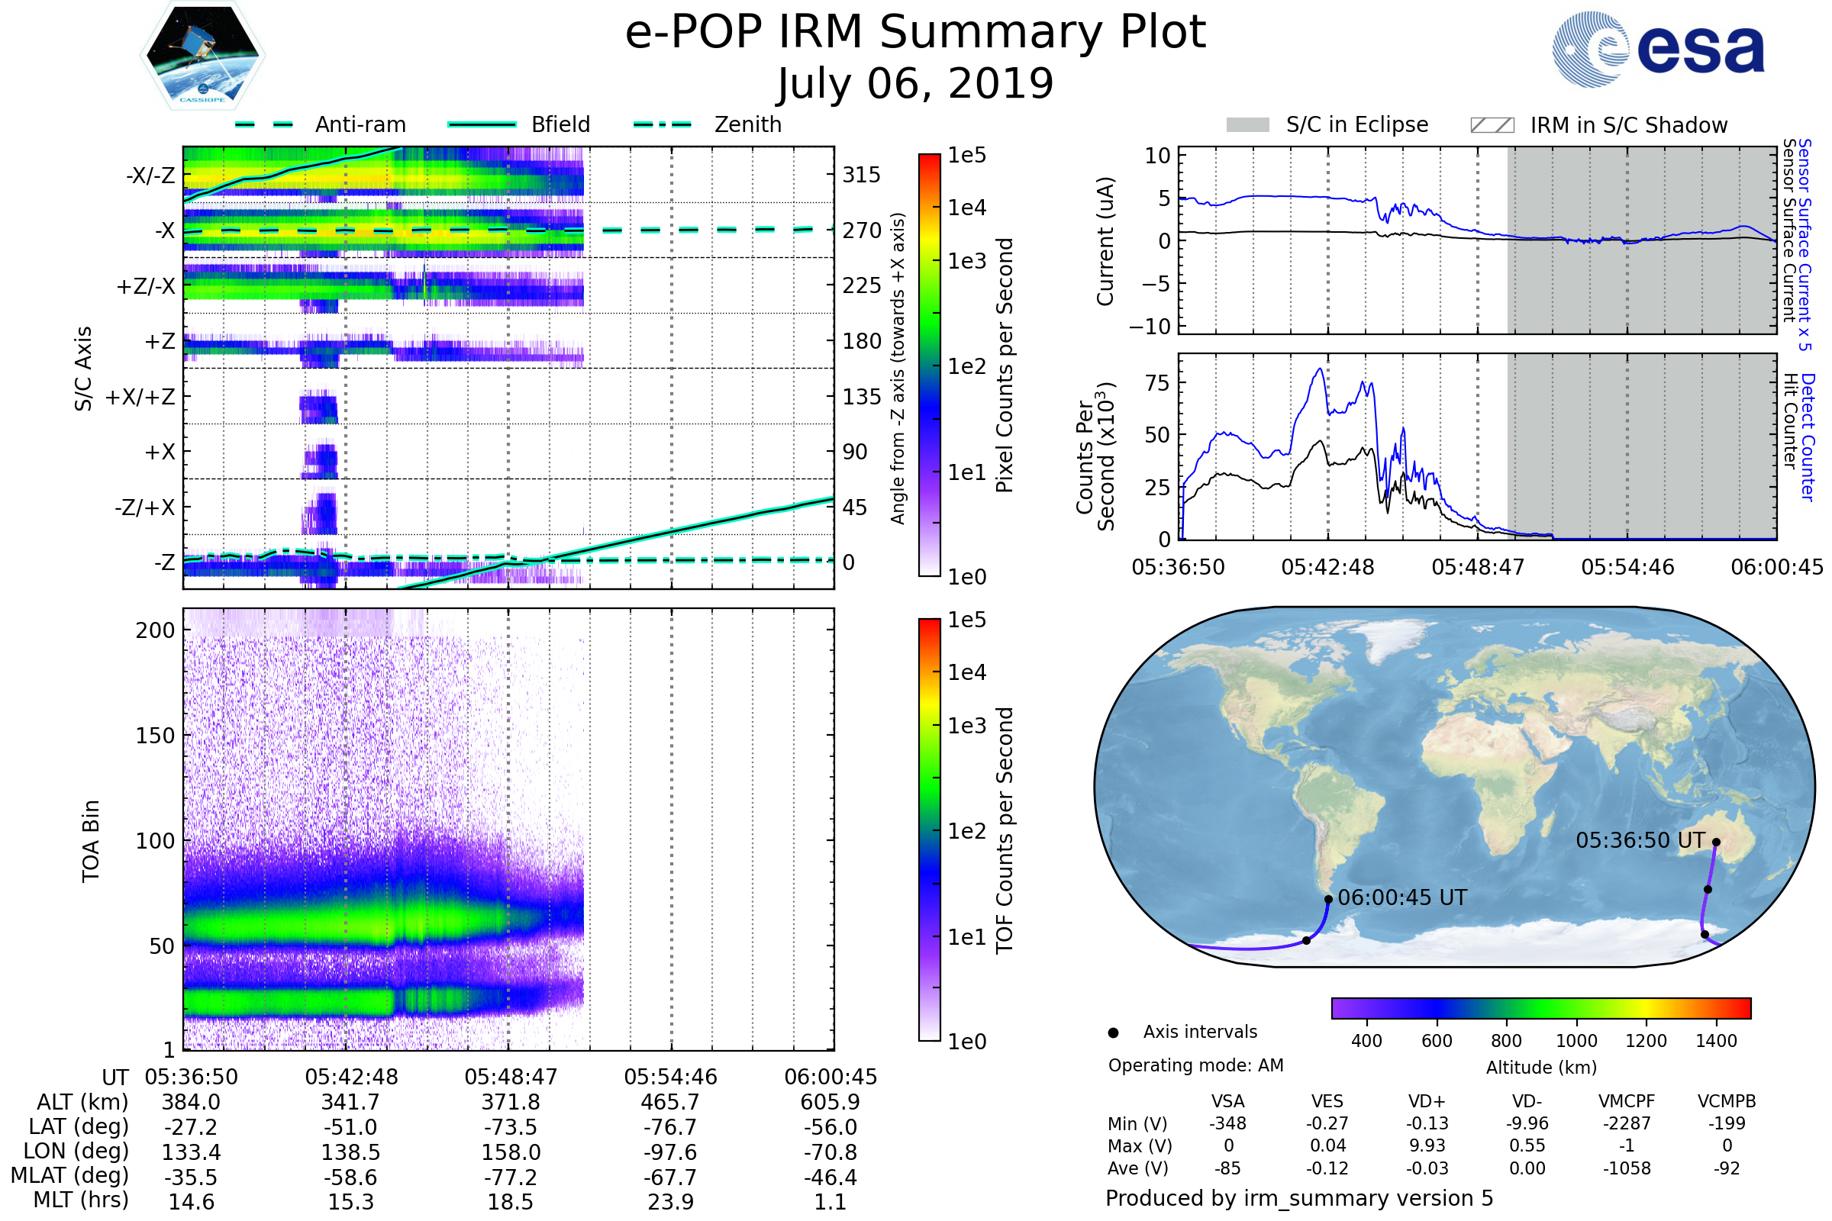Click the e-POP IRM Summary Plot title
The width and height of the screenshot is (1832, 1221).
915,33
